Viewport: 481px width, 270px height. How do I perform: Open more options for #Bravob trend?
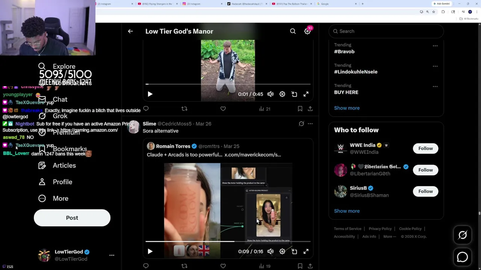click(435, 46)
